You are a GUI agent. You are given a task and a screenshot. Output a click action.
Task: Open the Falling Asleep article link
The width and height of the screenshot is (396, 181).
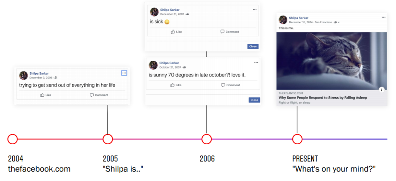(x=323, y=98)
